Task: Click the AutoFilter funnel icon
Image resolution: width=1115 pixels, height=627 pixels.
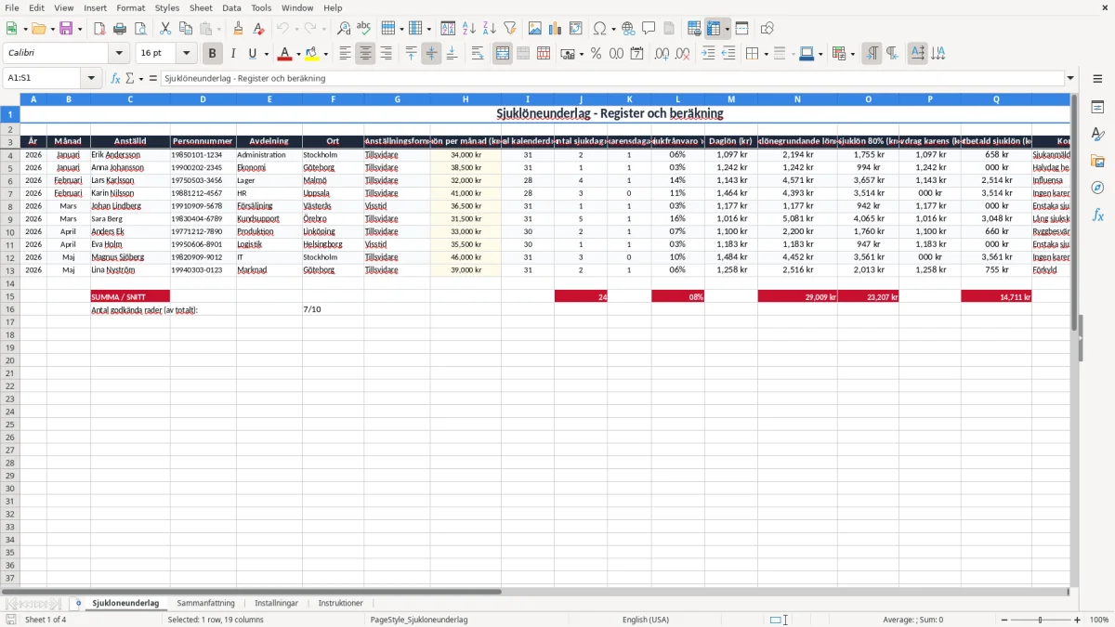Action: (509, 29)
